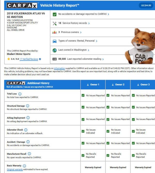The width and height of the screenshot is (155, 173).
Task: Click Structural Damage checkmark for Owner 1
Action: click(x=83, y=107)
